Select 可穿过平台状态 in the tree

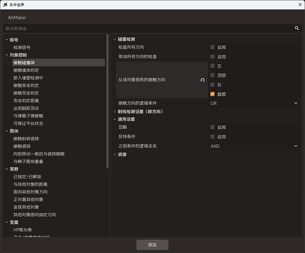coord(28,123)
